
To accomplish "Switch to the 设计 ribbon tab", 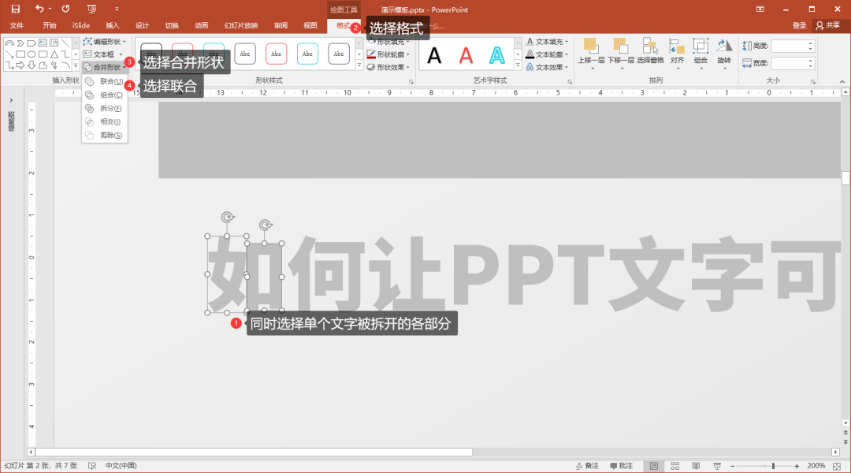I will pos(142,25).
